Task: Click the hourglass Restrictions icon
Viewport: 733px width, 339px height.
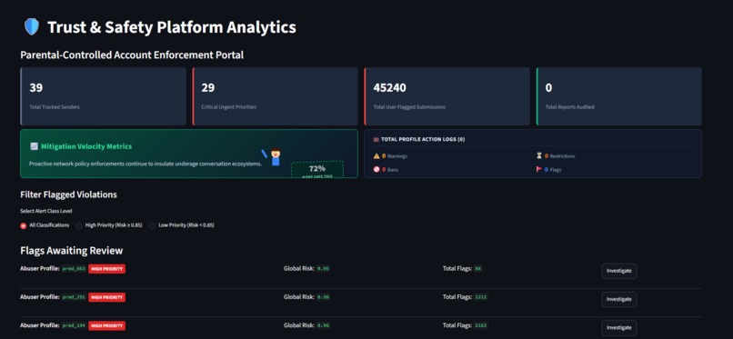Action: (539, 156)
